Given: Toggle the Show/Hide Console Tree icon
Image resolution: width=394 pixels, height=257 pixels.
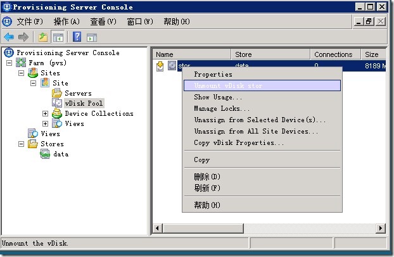Looking at the screenshot, I should (x=58, y=37).
